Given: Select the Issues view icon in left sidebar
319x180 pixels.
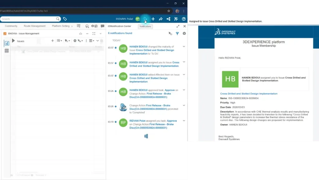Looking at the screenshot, I should [7, 43].
